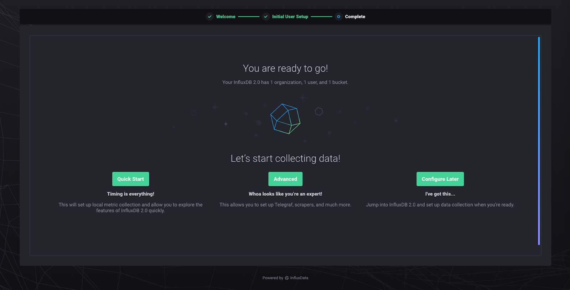This screenshot has width=570, height=290.
Task: Click the InfluxDB cube logo illustration
Action: tap(285, 119)
